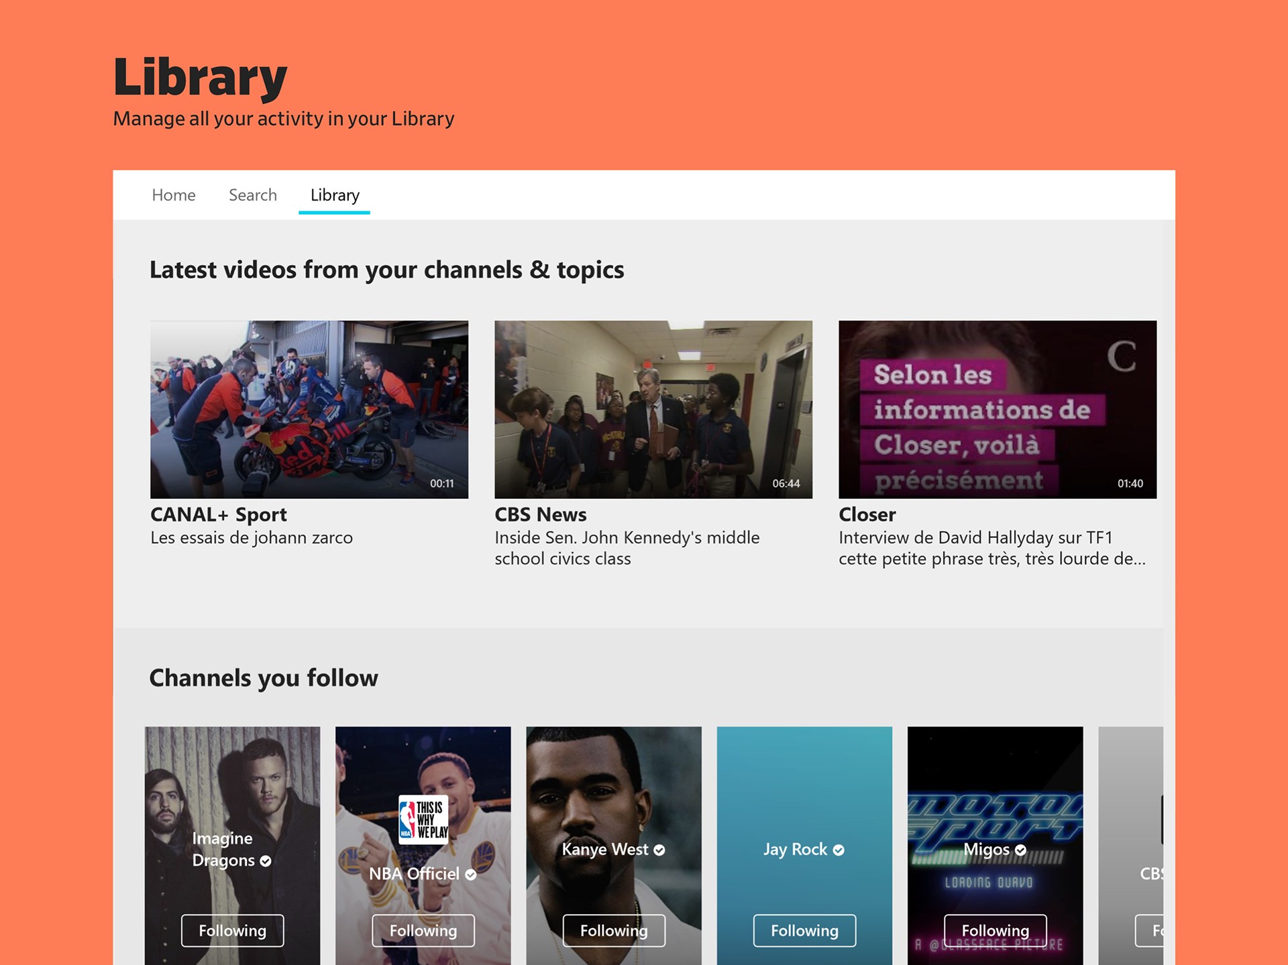Play the CBS News video thumbnail
Image resolution: width=1288 pixels, height=965 pixels.
(x=653, y=409)
